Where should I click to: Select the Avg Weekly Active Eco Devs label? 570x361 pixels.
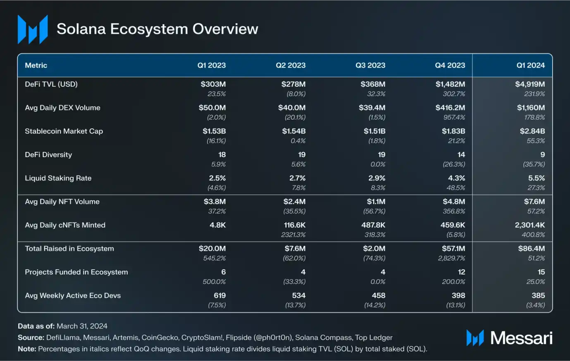tap(73, 296)
